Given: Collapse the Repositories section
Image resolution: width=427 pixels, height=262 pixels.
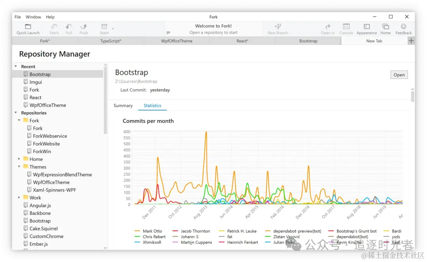Looking at the screenshot, I should (16, 113).
